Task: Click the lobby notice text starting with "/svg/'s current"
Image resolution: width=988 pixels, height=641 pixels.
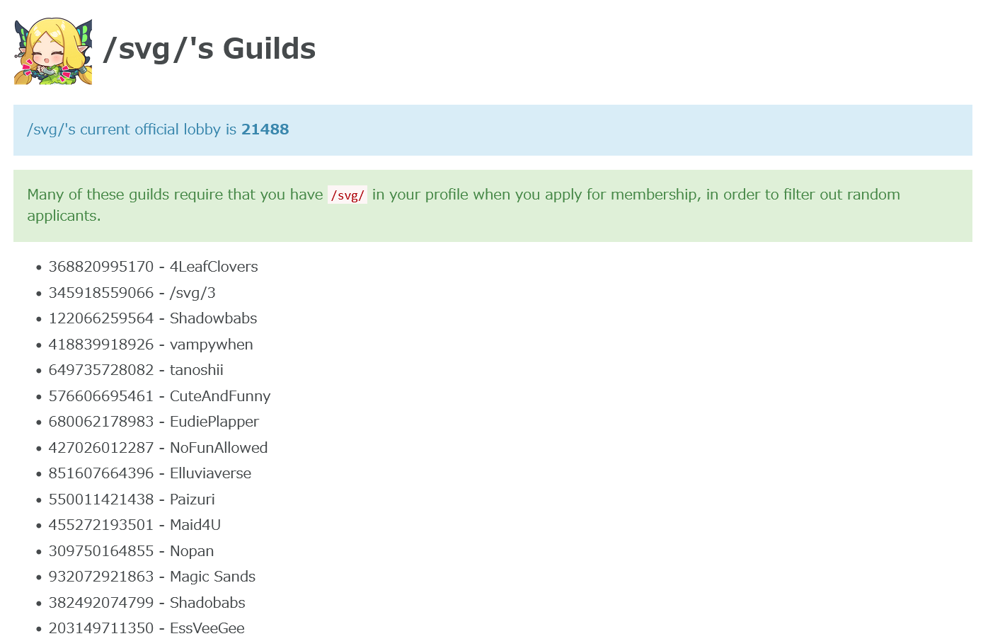Action: click(x=158, y=129)
